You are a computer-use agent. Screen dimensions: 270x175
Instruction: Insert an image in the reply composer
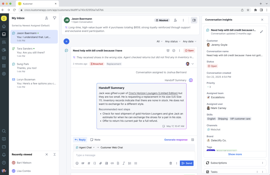click(x=106, y=163)
